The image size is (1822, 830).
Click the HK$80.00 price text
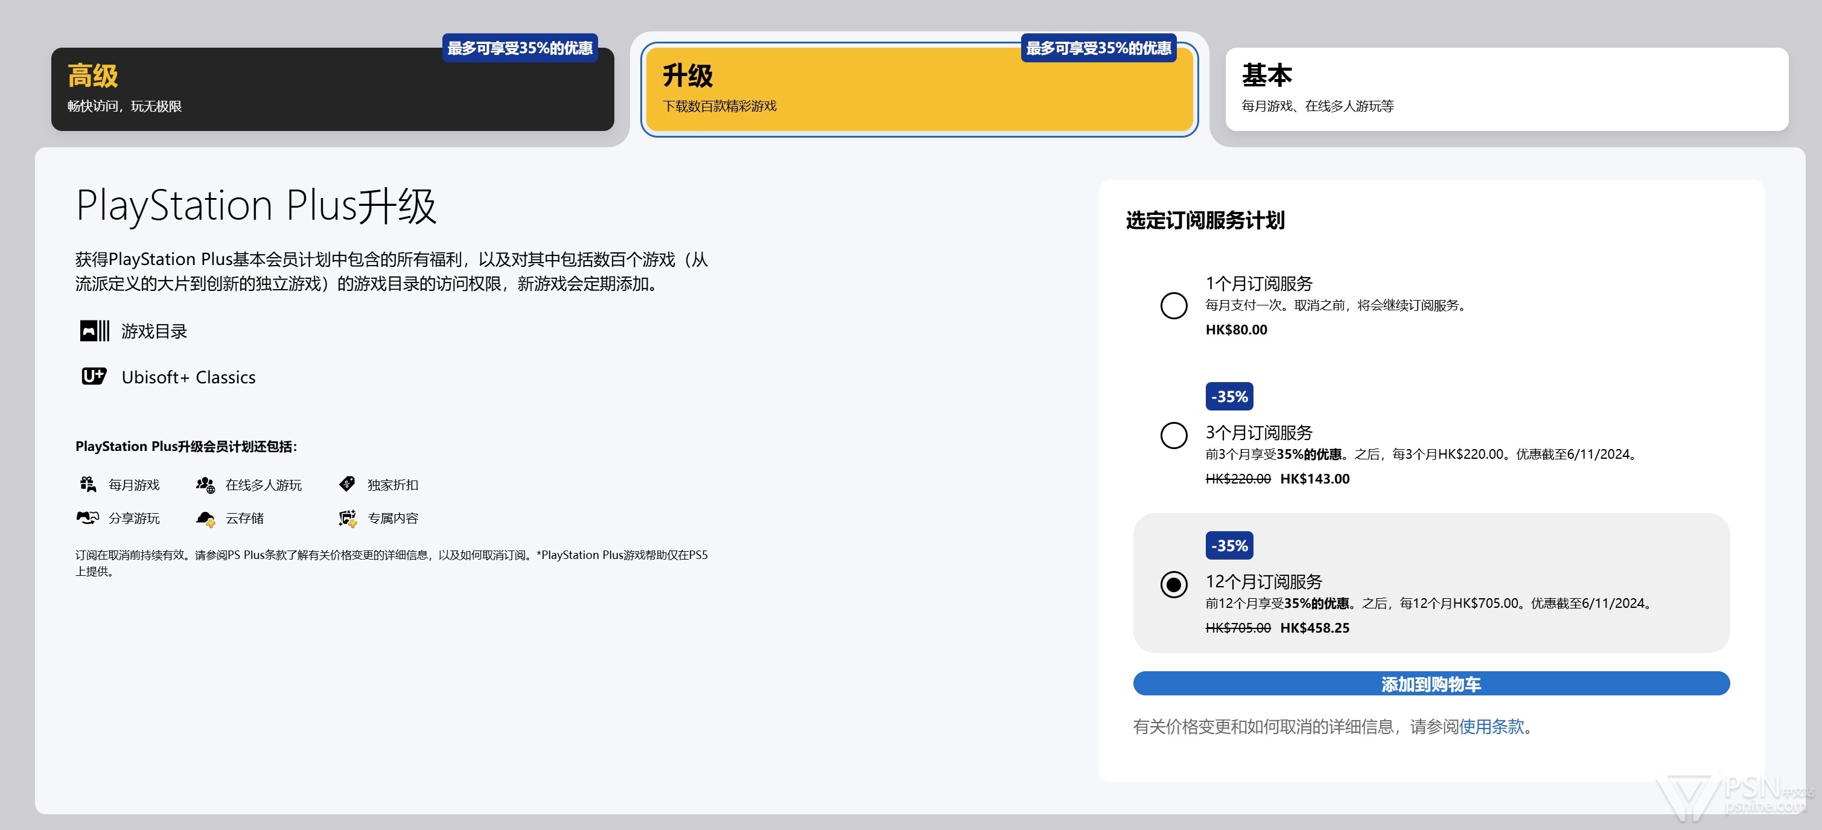[x=1237, y=330]
